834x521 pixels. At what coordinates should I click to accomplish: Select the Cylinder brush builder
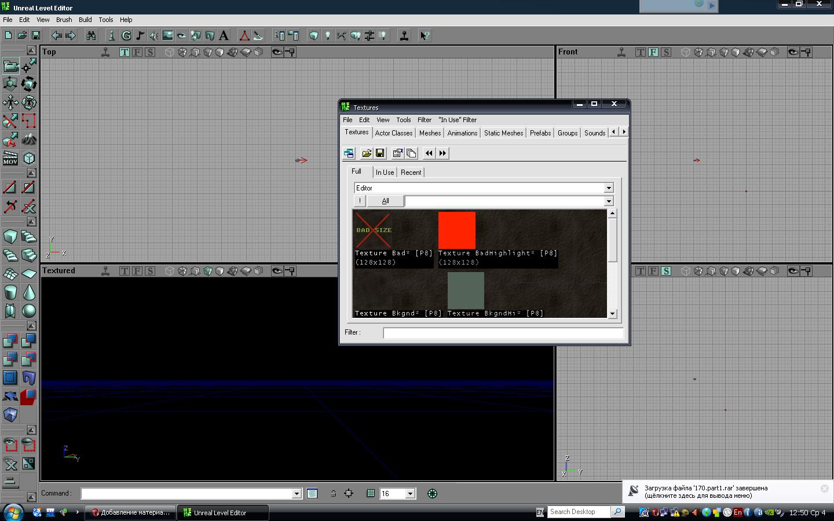[x=10, y=292]
